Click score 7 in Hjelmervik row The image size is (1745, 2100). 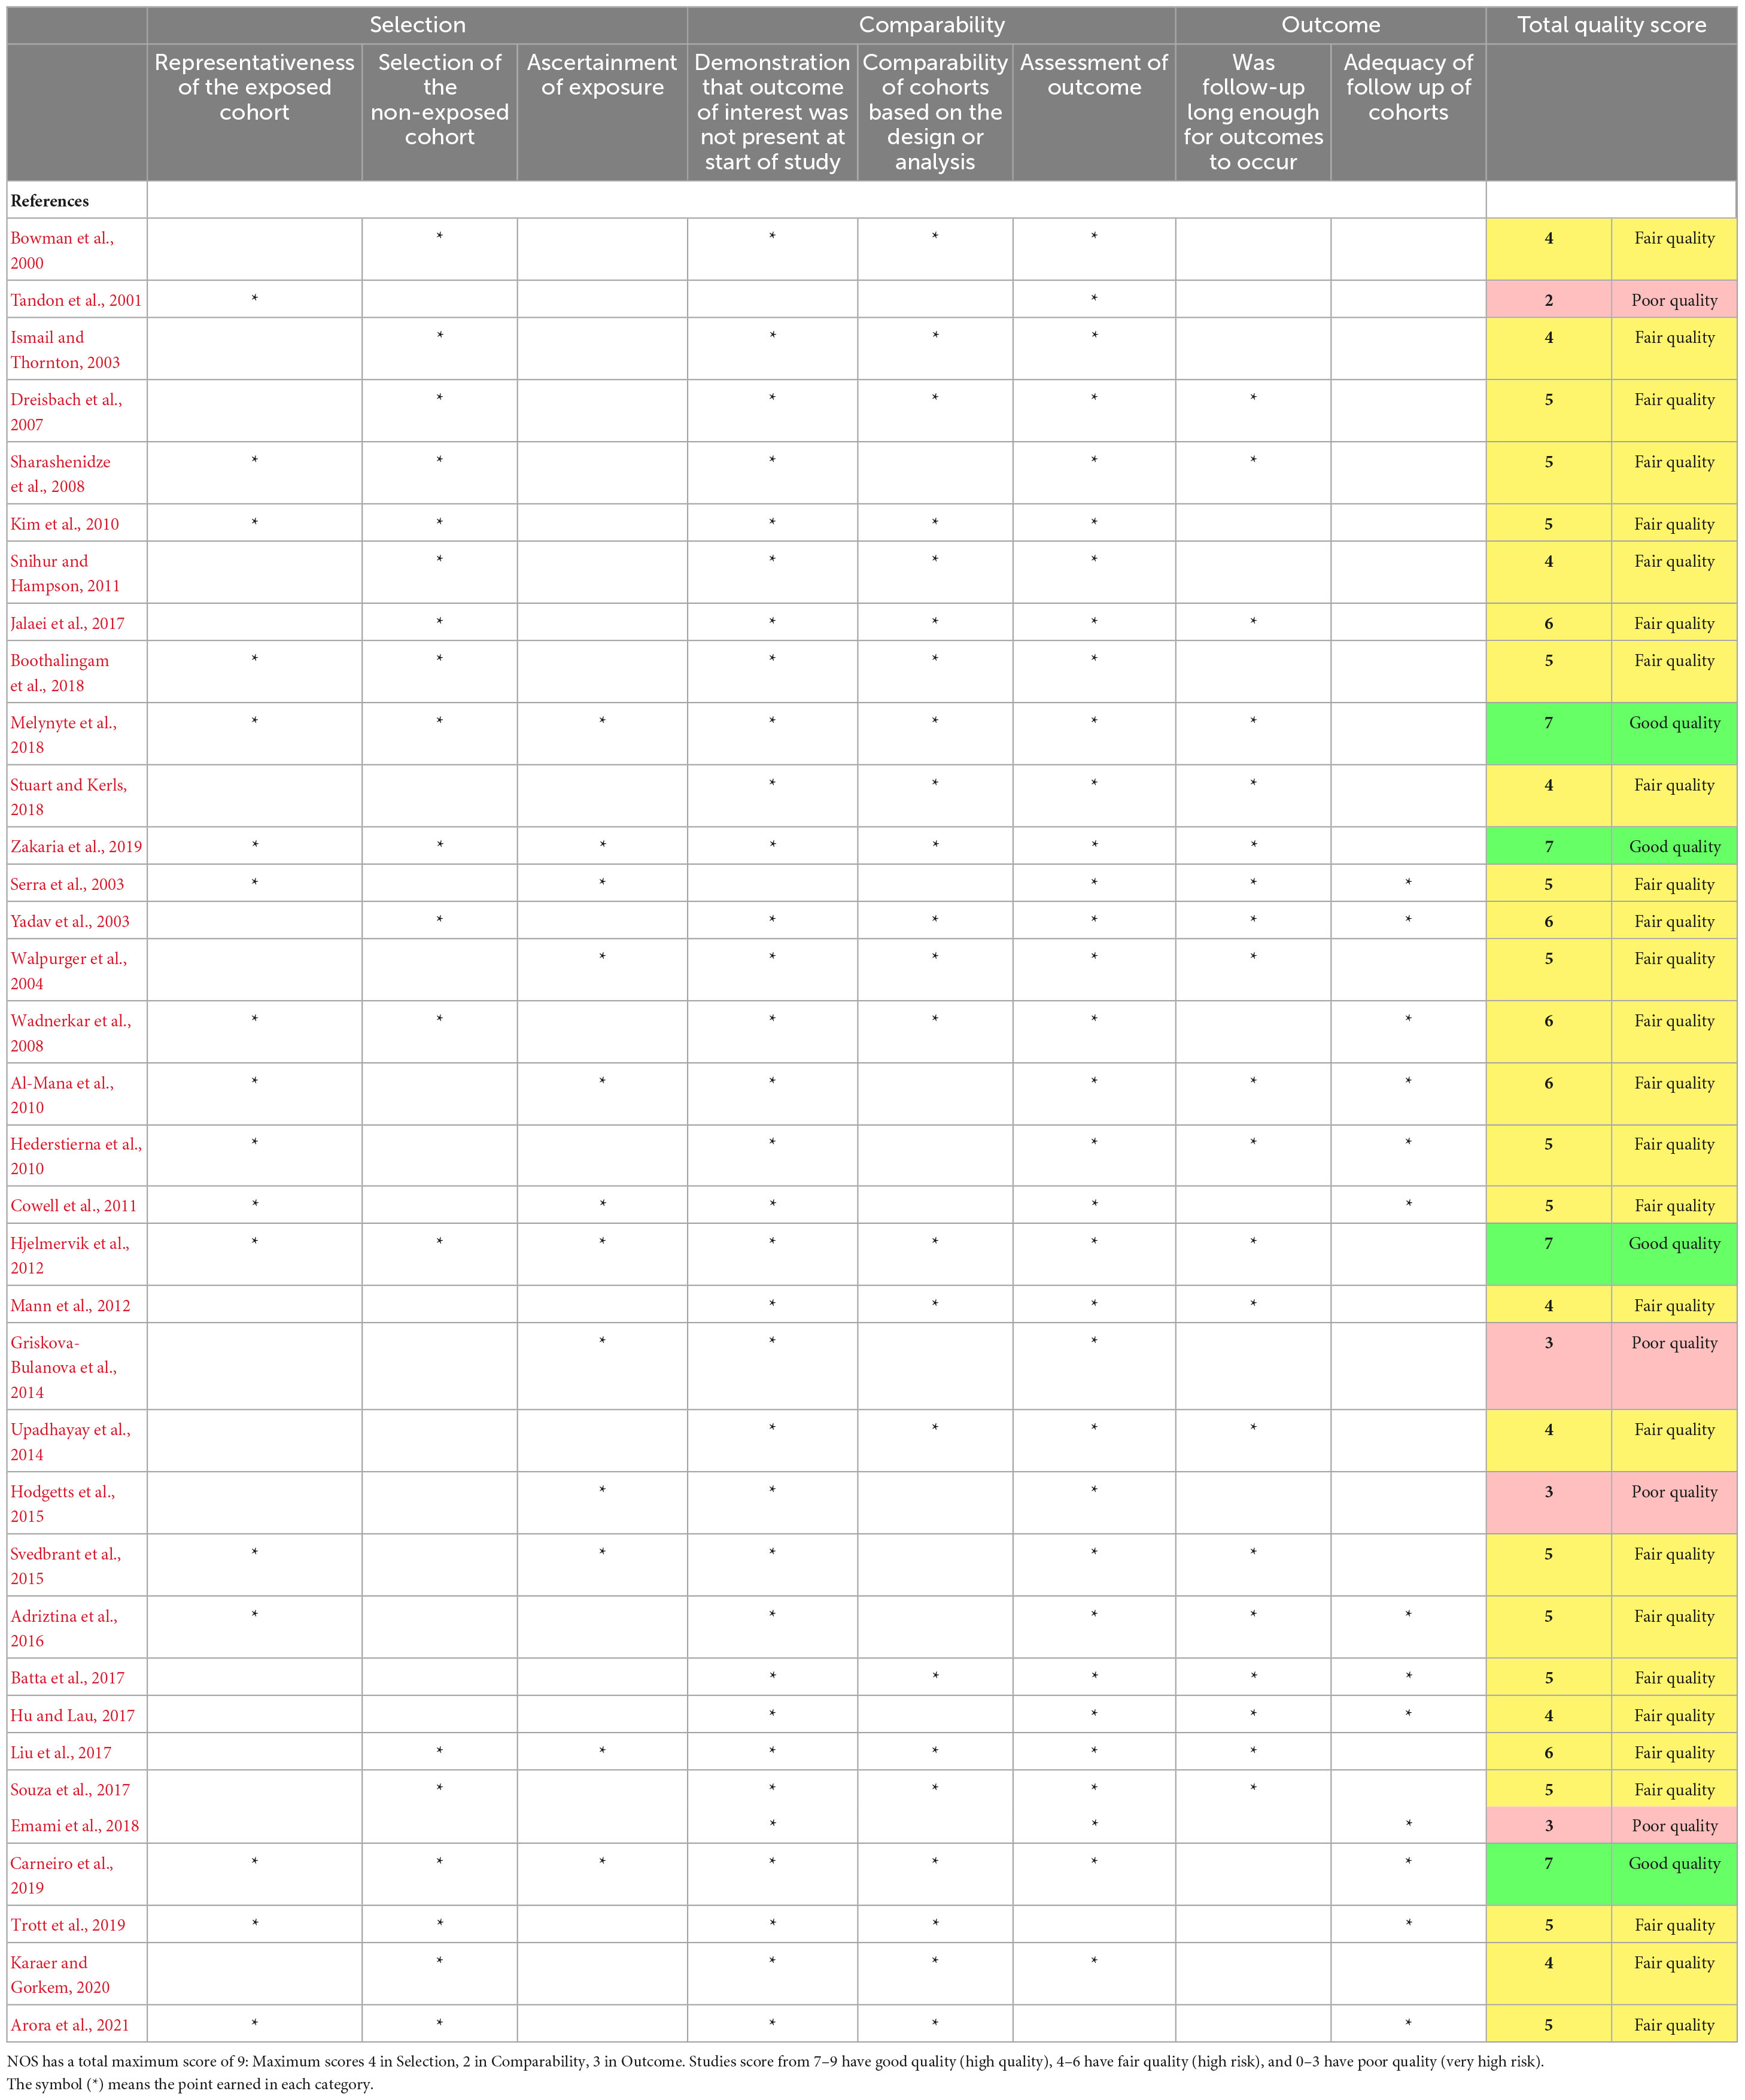[x=1549, y=1255]
